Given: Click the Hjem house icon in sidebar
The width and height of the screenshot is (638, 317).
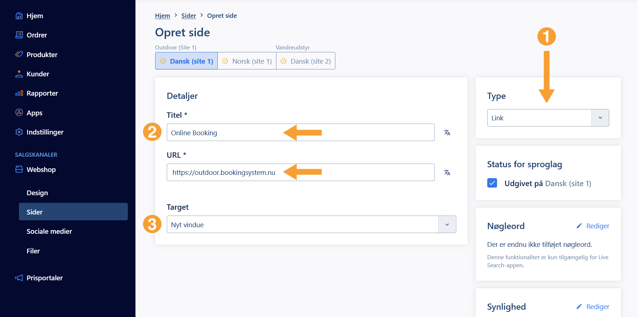Looking at the screenshot, I should pos(19,16).
